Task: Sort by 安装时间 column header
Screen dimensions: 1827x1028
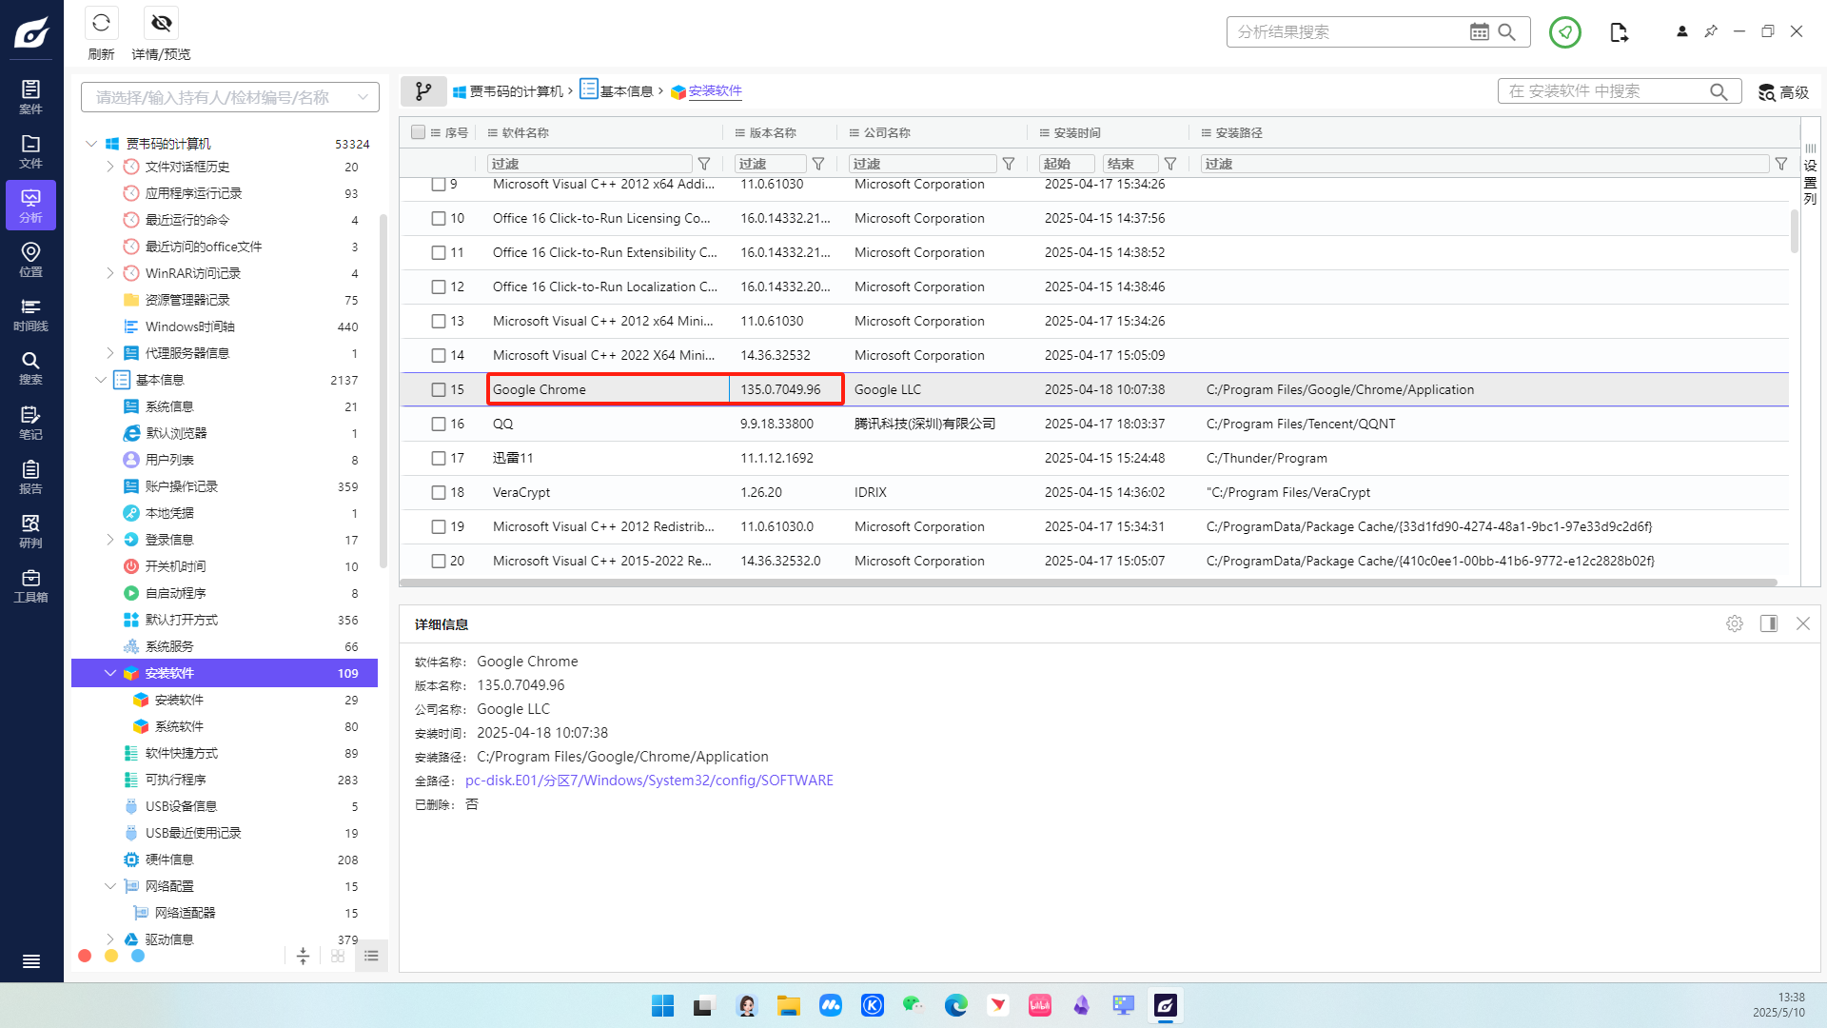Action: pos(1077,133)
